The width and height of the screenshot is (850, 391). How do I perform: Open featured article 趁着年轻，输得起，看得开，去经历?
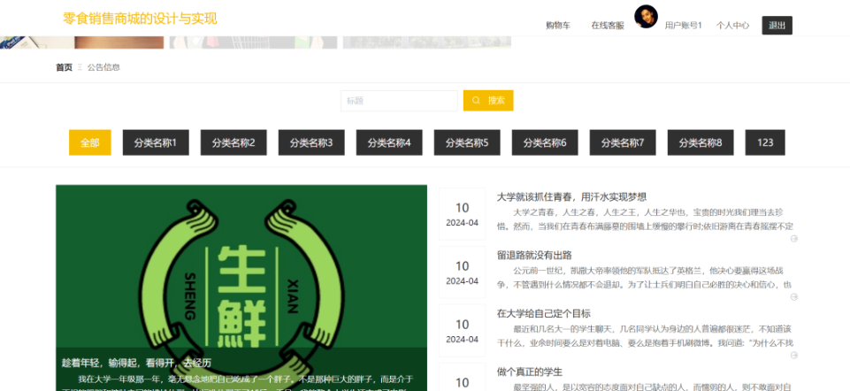pyautogui.click(x=136, y=363)
